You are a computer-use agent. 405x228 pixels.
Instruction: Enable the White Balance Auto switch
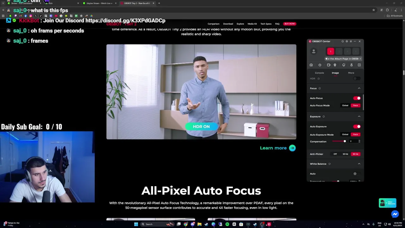coord(357,174)
